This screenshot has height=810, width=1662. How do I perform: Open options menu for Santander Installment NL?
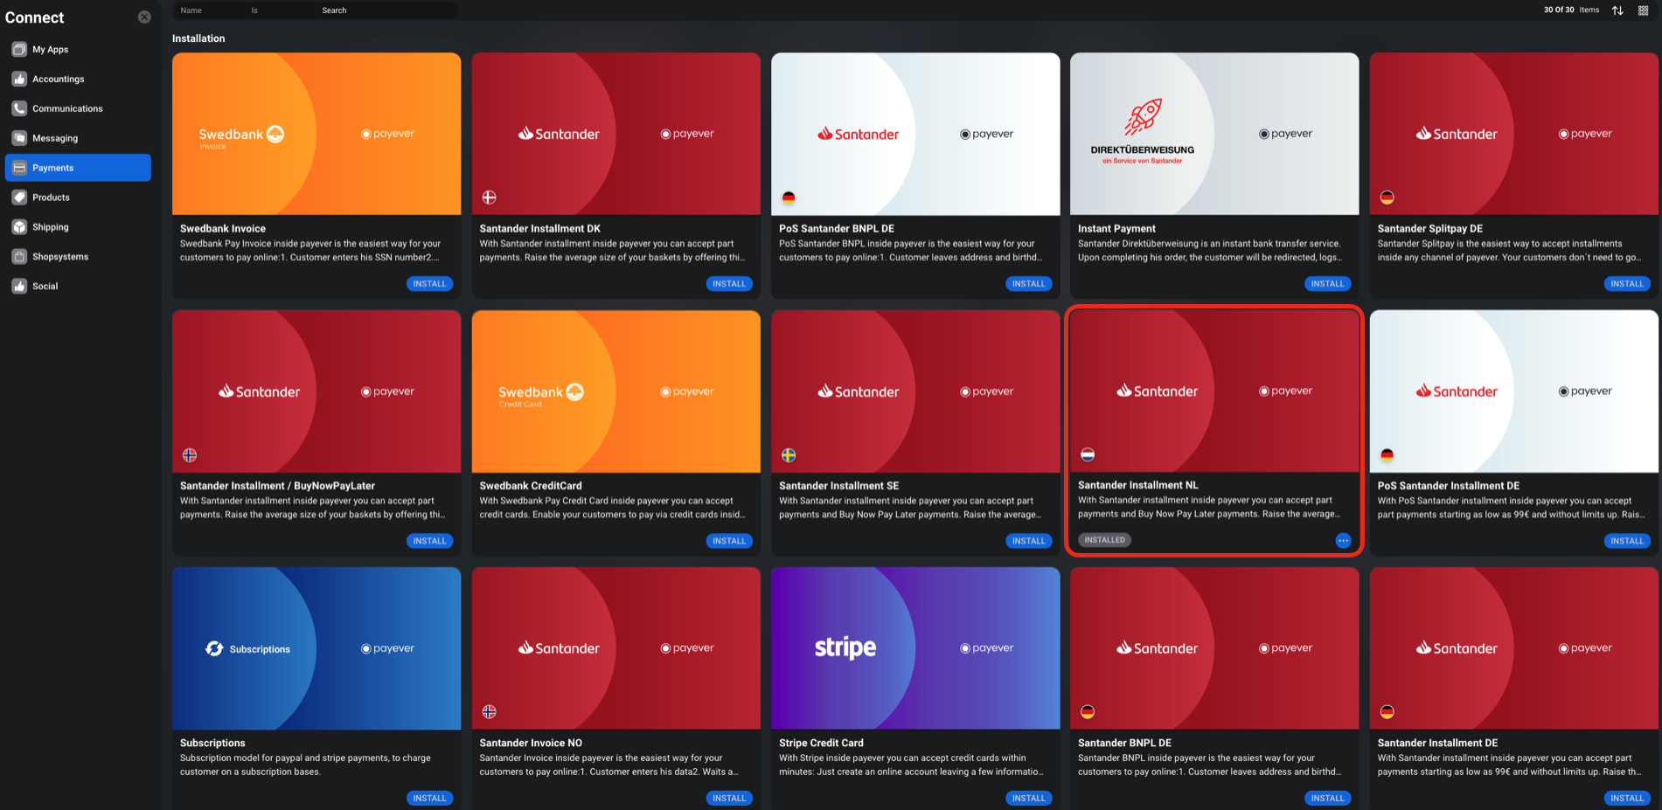click(1343, 541)
